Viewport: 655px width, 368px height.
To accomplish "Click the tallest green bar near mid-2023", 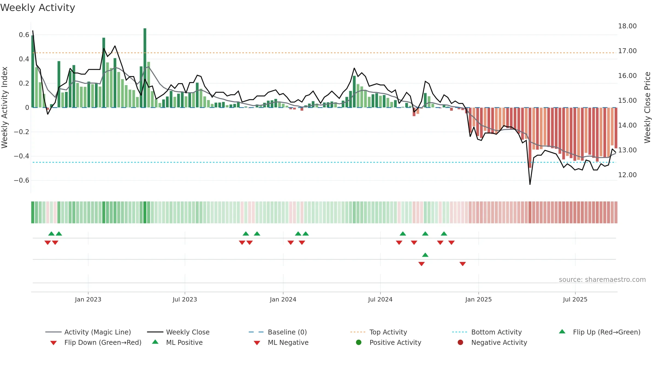I will [145, 68].
